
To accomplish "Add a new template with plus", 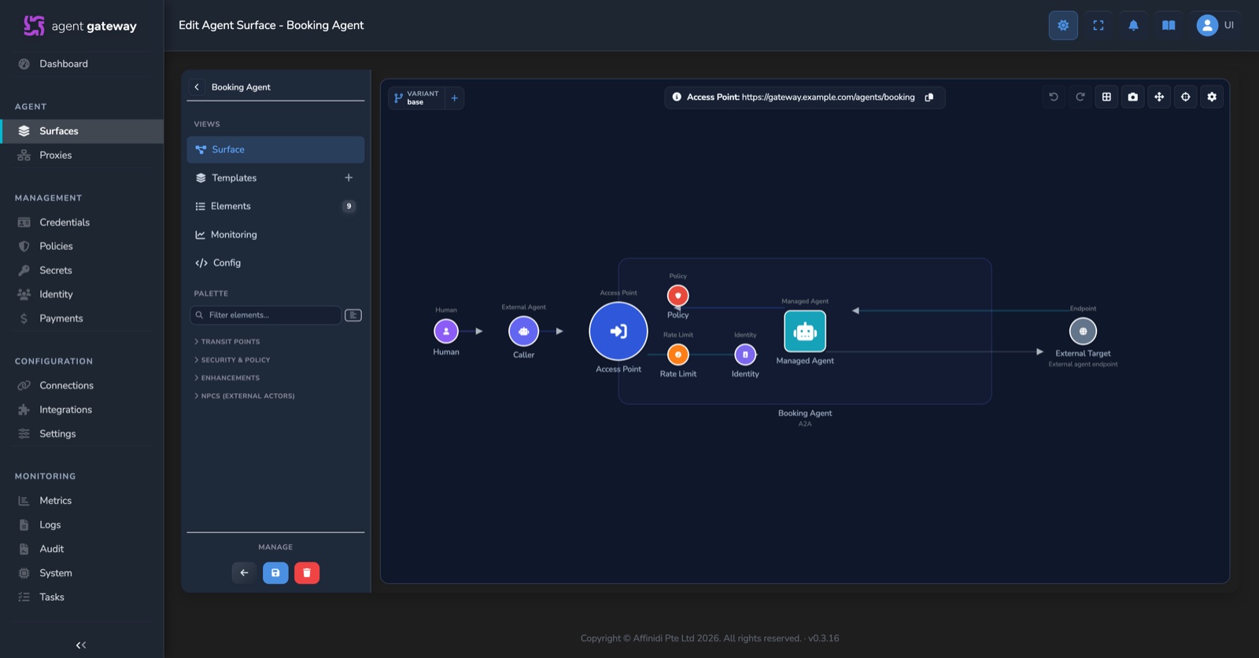I will tap(349, 178).
